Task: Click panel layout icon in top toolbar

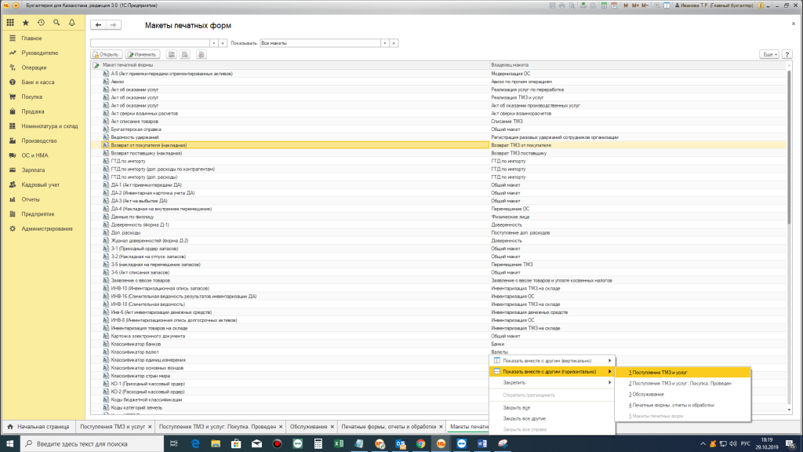Action: click(x=667, y=5)
